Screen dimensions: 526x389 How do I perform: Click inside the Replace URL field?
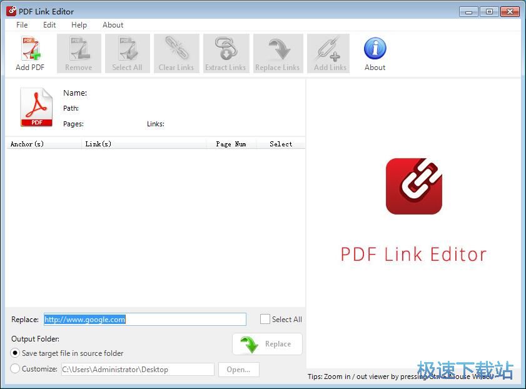(x=144, y=319)
